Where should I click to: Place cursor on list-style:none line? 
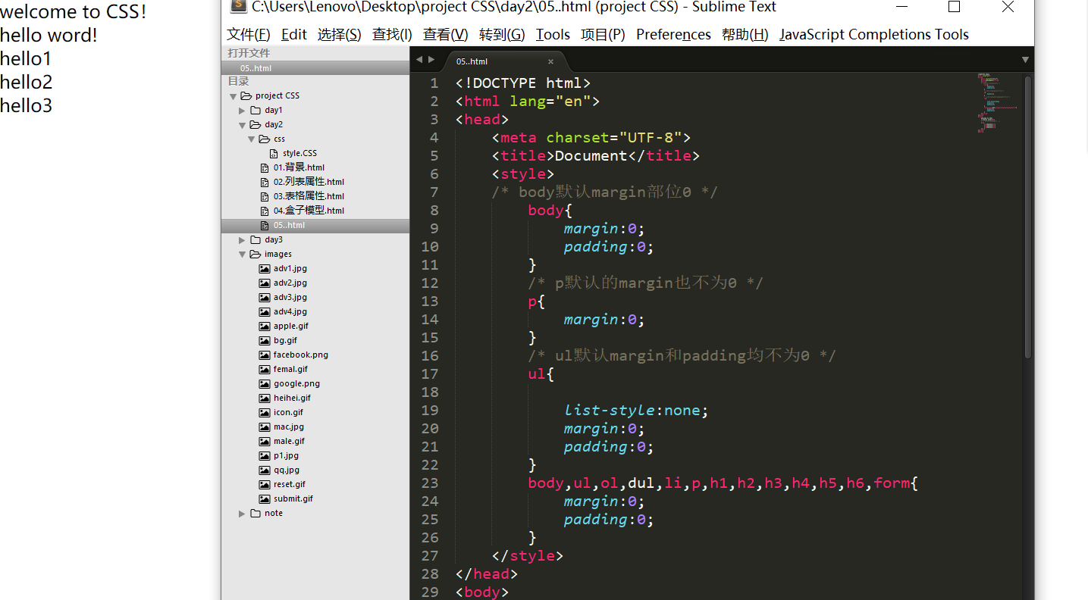tap(636, 411)
